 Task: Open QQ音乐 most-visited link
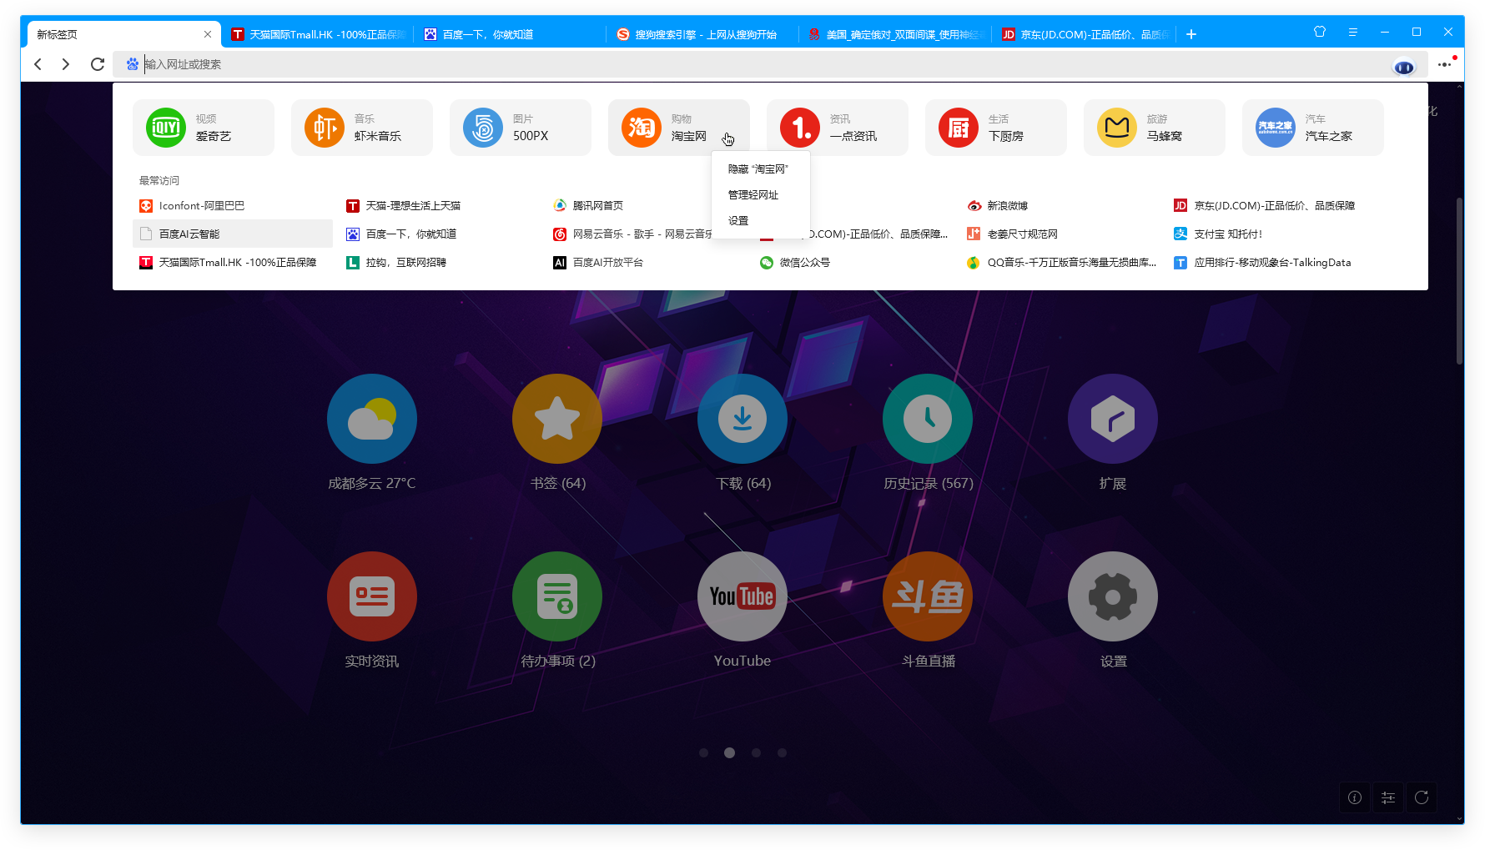(x=1062, y=262)
